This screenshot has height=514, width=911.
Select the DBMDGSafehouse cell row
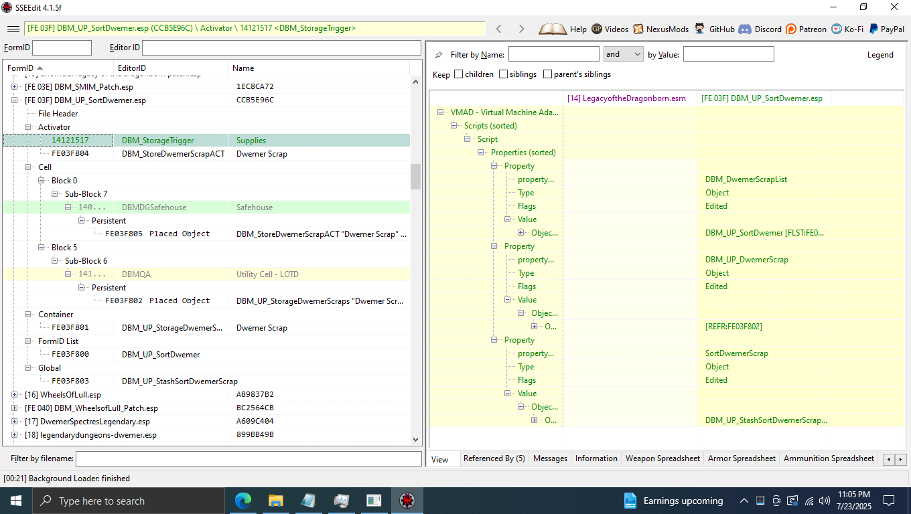click(206, 207)
